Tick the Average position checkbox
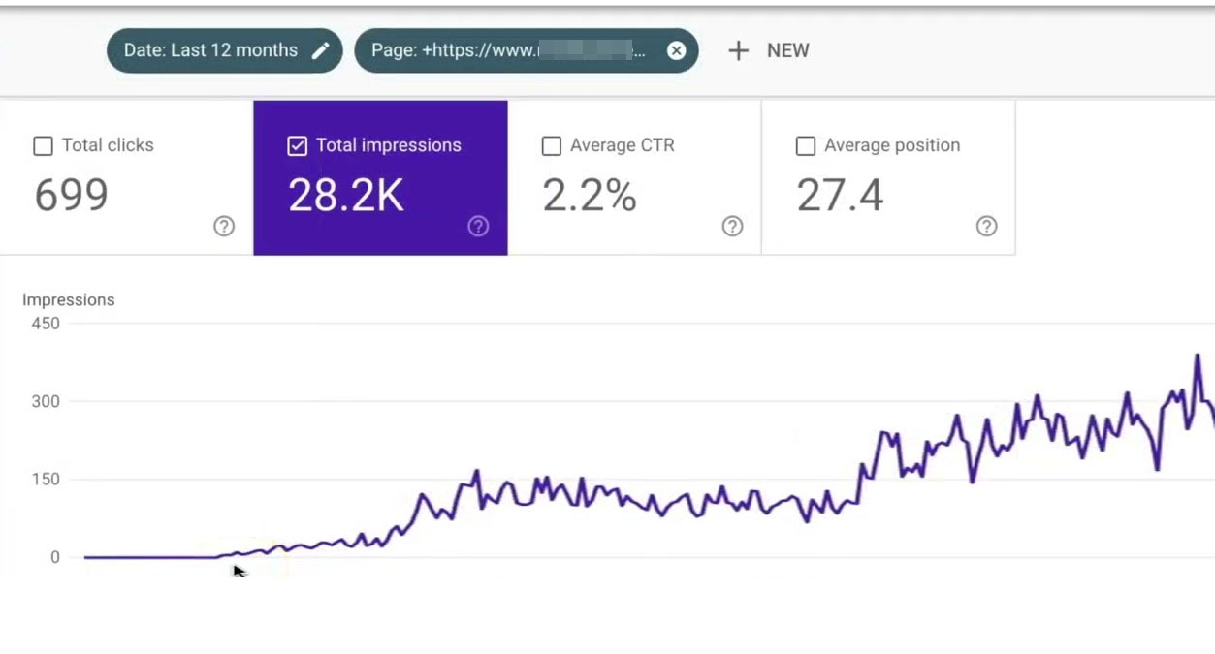 pyautogui.click(x=805, y=146)
